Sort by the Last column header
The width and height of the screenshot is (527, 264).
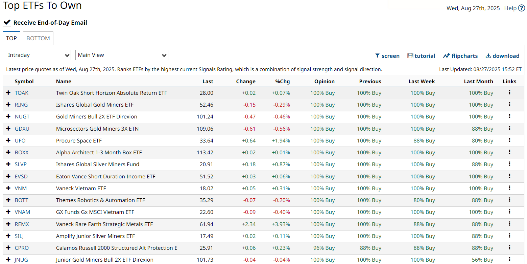(x=208, y=81)
